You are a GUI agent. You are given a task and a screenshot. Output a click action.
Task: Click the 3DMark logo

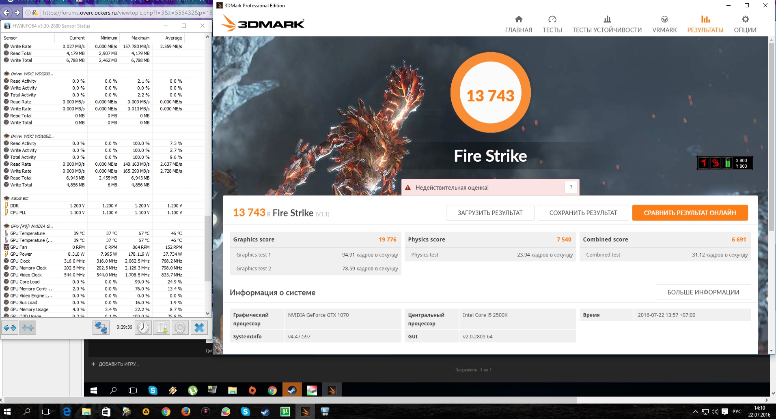(263, 24)
